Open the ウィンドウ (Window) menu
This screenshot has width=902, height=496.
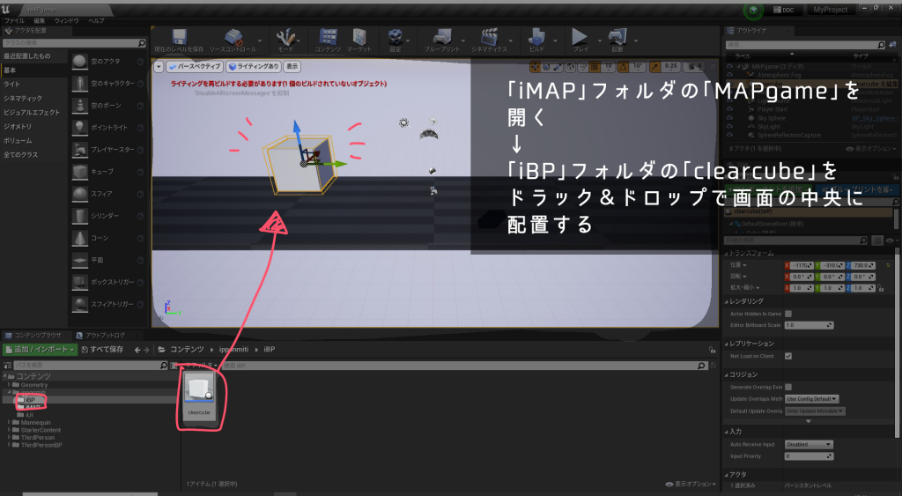click(66, 19)
